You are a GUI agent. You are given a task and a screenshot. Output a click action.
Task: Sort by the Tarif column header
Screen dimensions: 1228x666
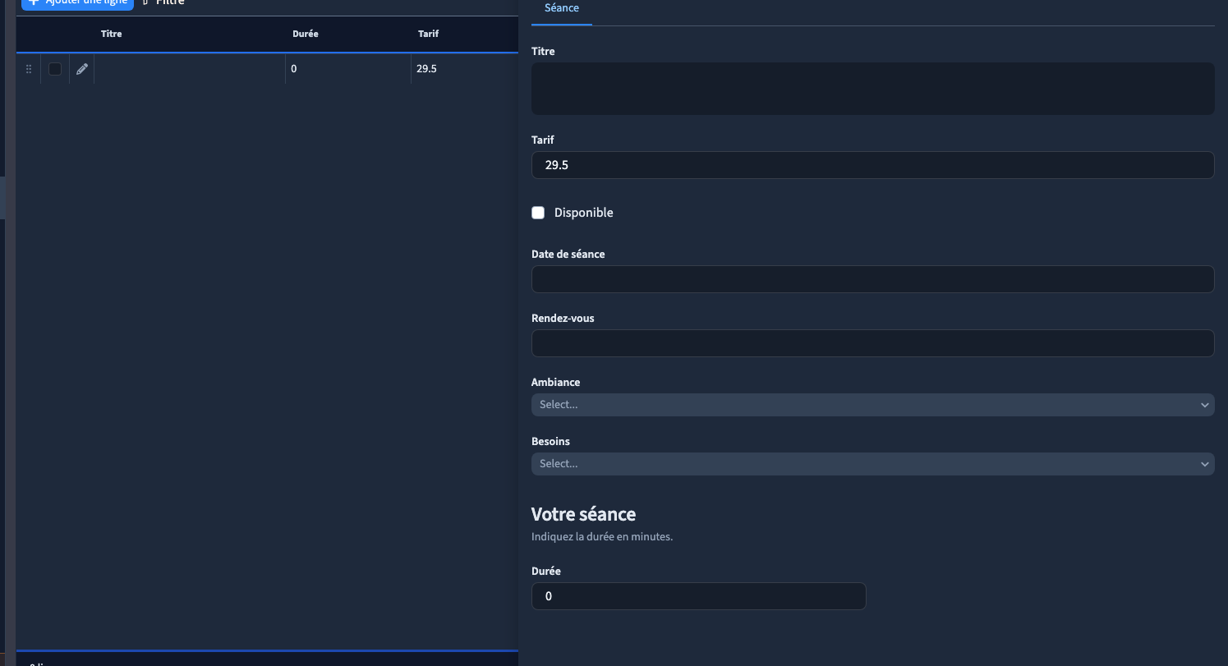[429, 34]
